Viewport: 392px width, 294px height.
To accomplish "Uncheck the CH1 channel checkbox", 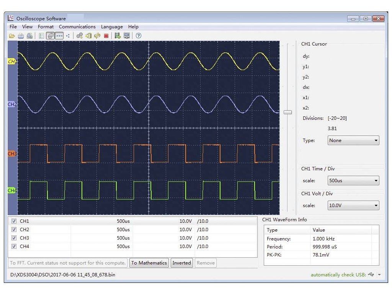I will click(x=14, y=221).
